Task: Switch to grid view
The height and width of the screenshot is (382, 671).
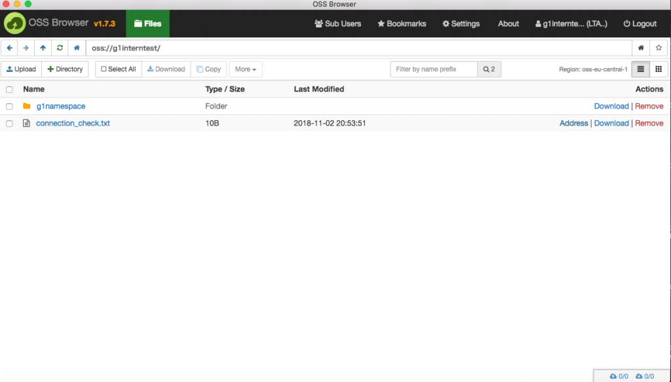Action: 659,69
